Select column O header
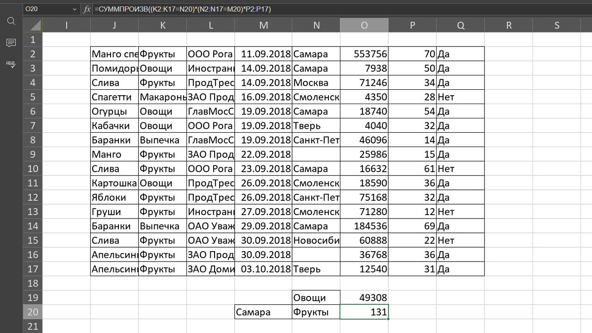 pos(364,26)
